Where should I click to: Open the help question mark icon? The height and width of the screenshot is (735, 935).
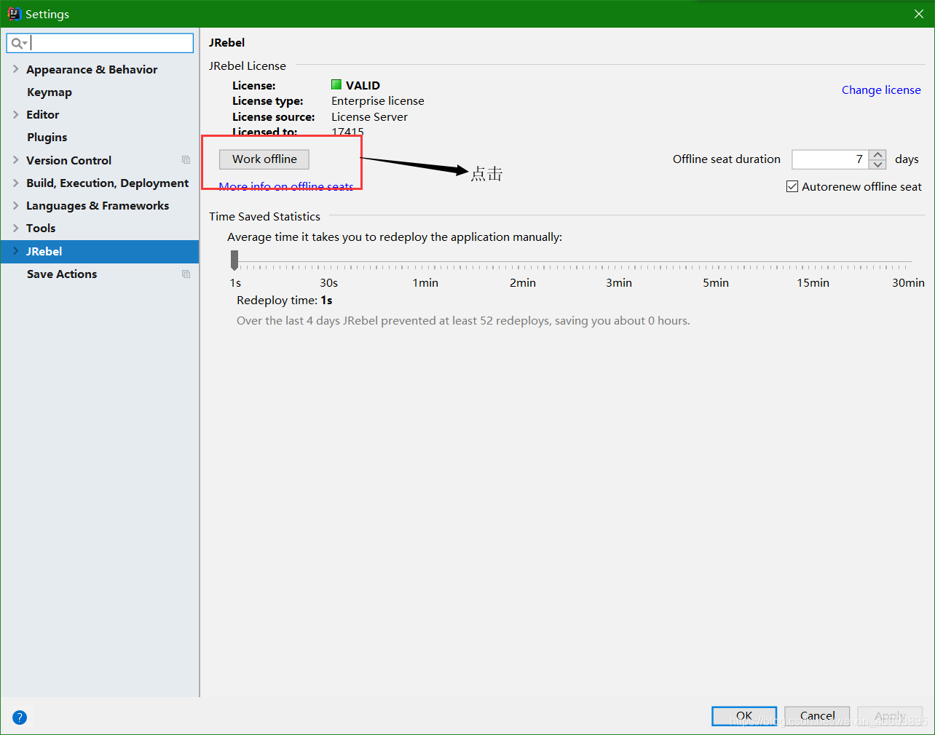coord(20,718)
